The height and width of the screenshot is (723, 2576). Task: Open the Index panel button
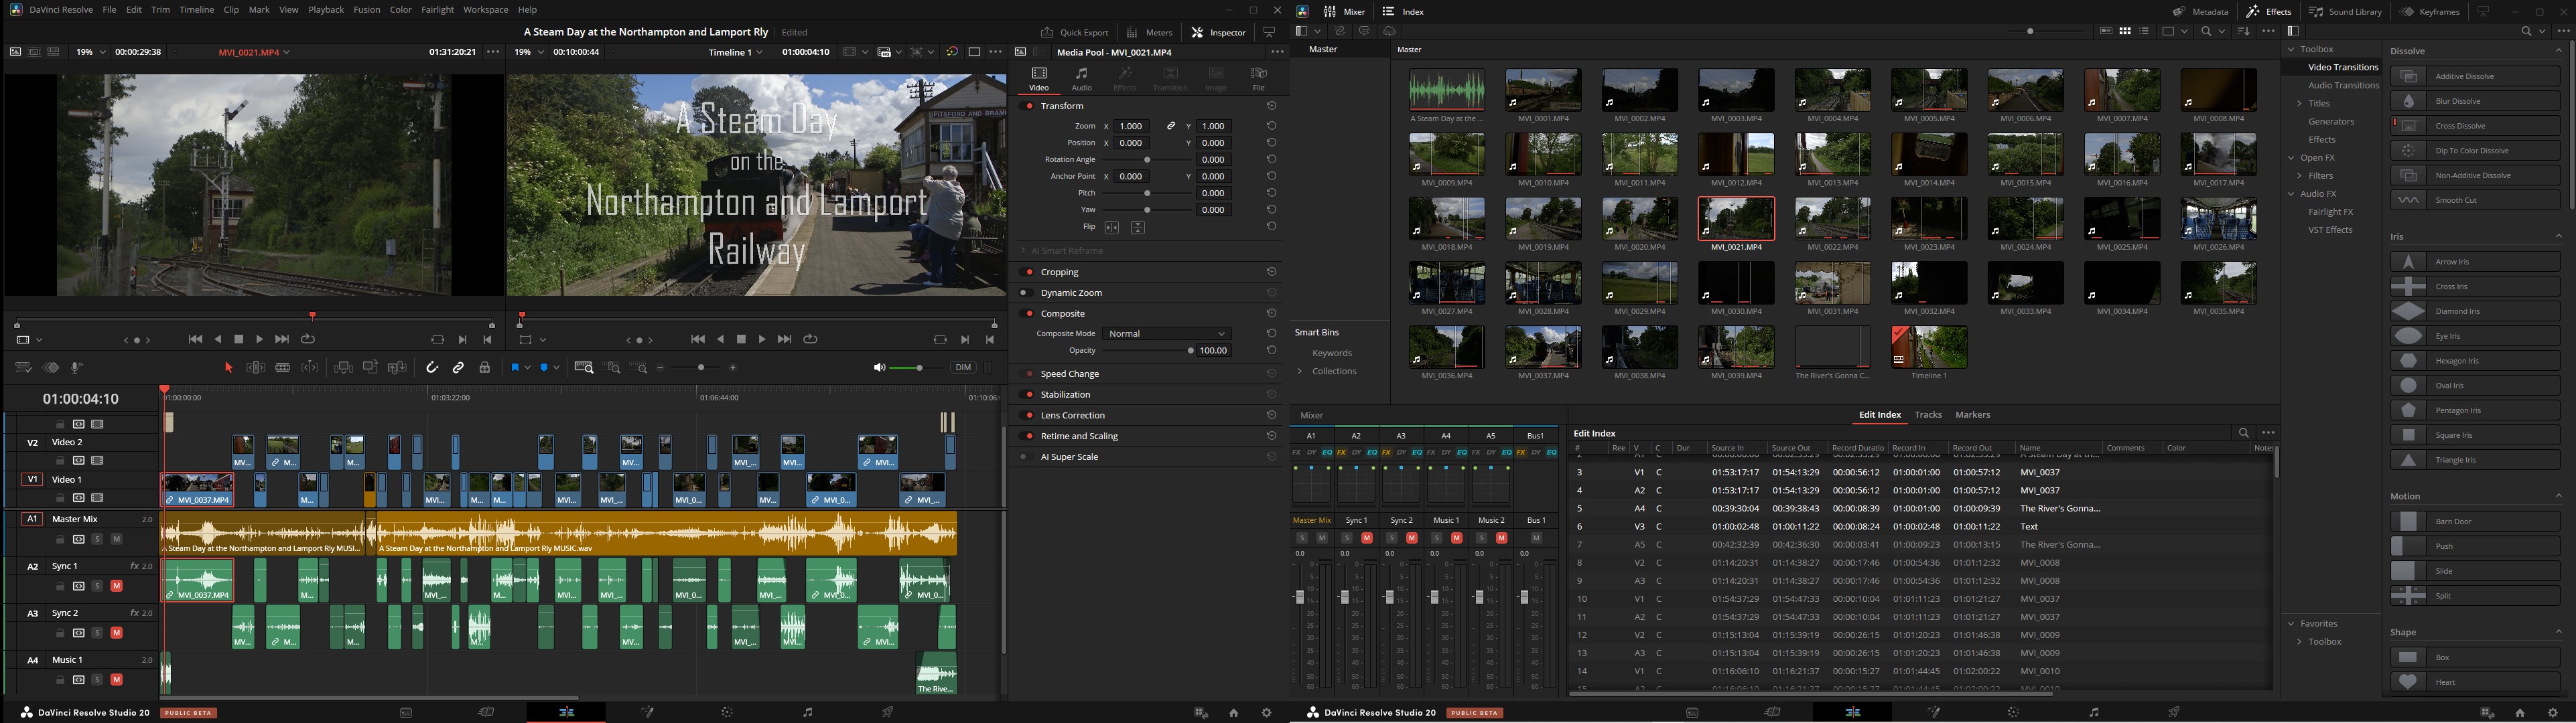point(1403,12)
